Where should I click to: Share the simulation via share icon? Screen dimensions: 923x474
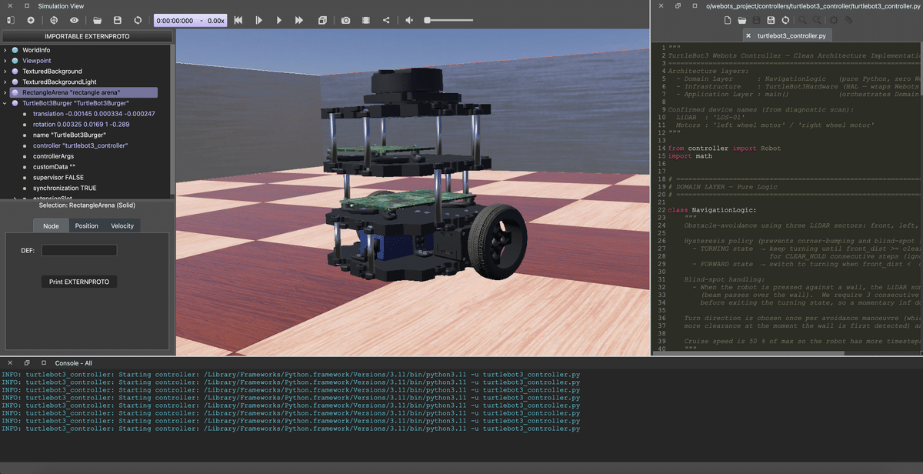[385, 20]
